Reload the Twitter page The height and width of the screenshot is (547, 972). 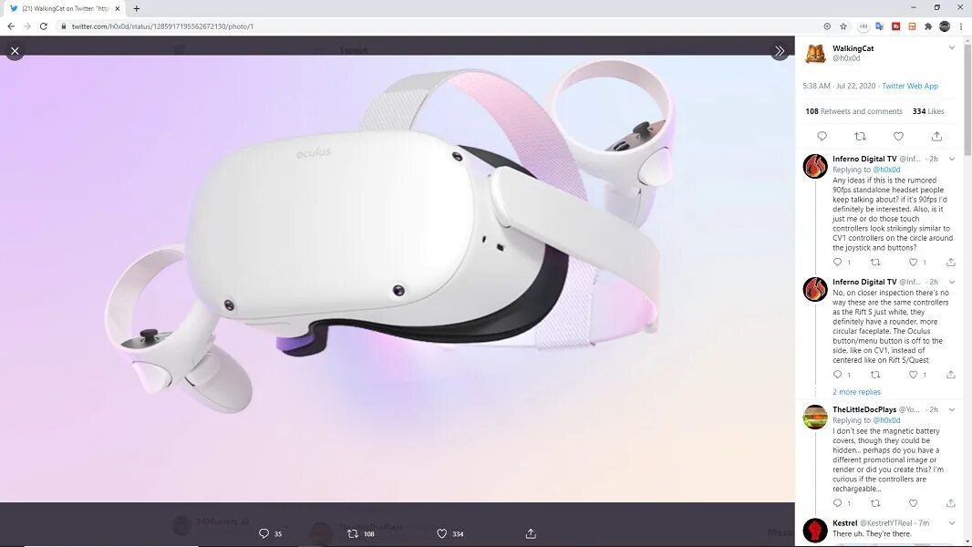click(44, 26)
